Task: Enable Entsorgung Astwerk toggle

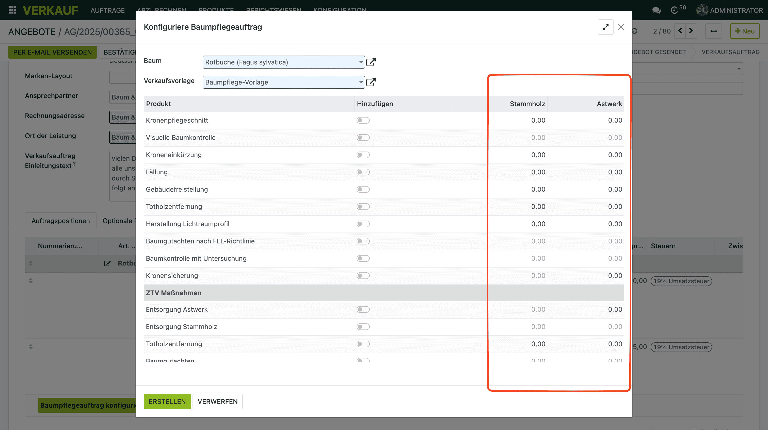Action: click(x=363, y=310)
